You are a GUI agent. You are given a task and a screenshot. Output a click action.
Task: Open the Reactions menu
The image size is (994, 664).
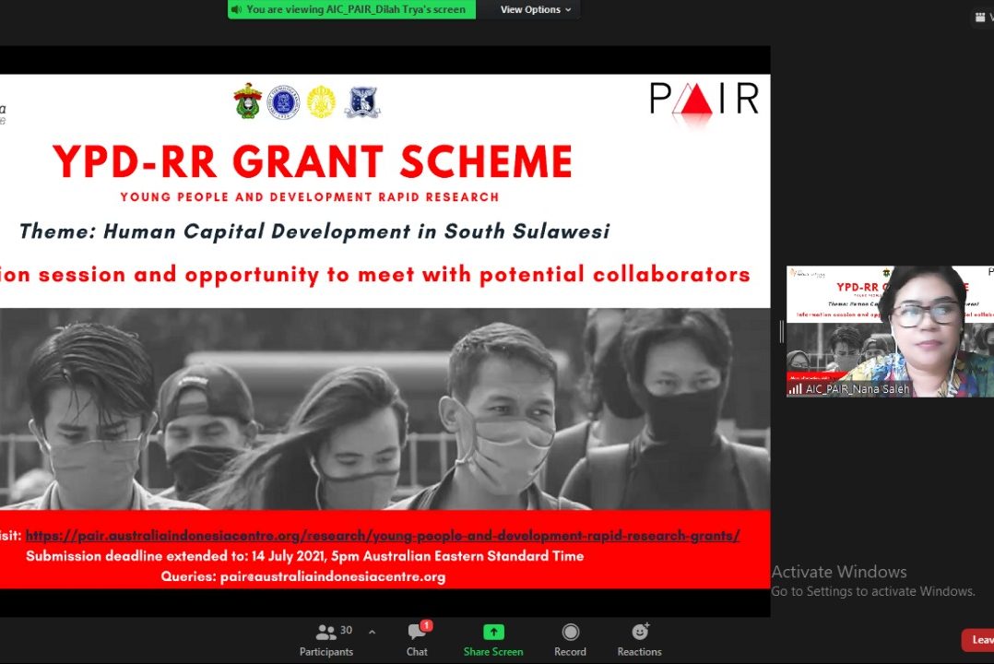pos(639,640)
